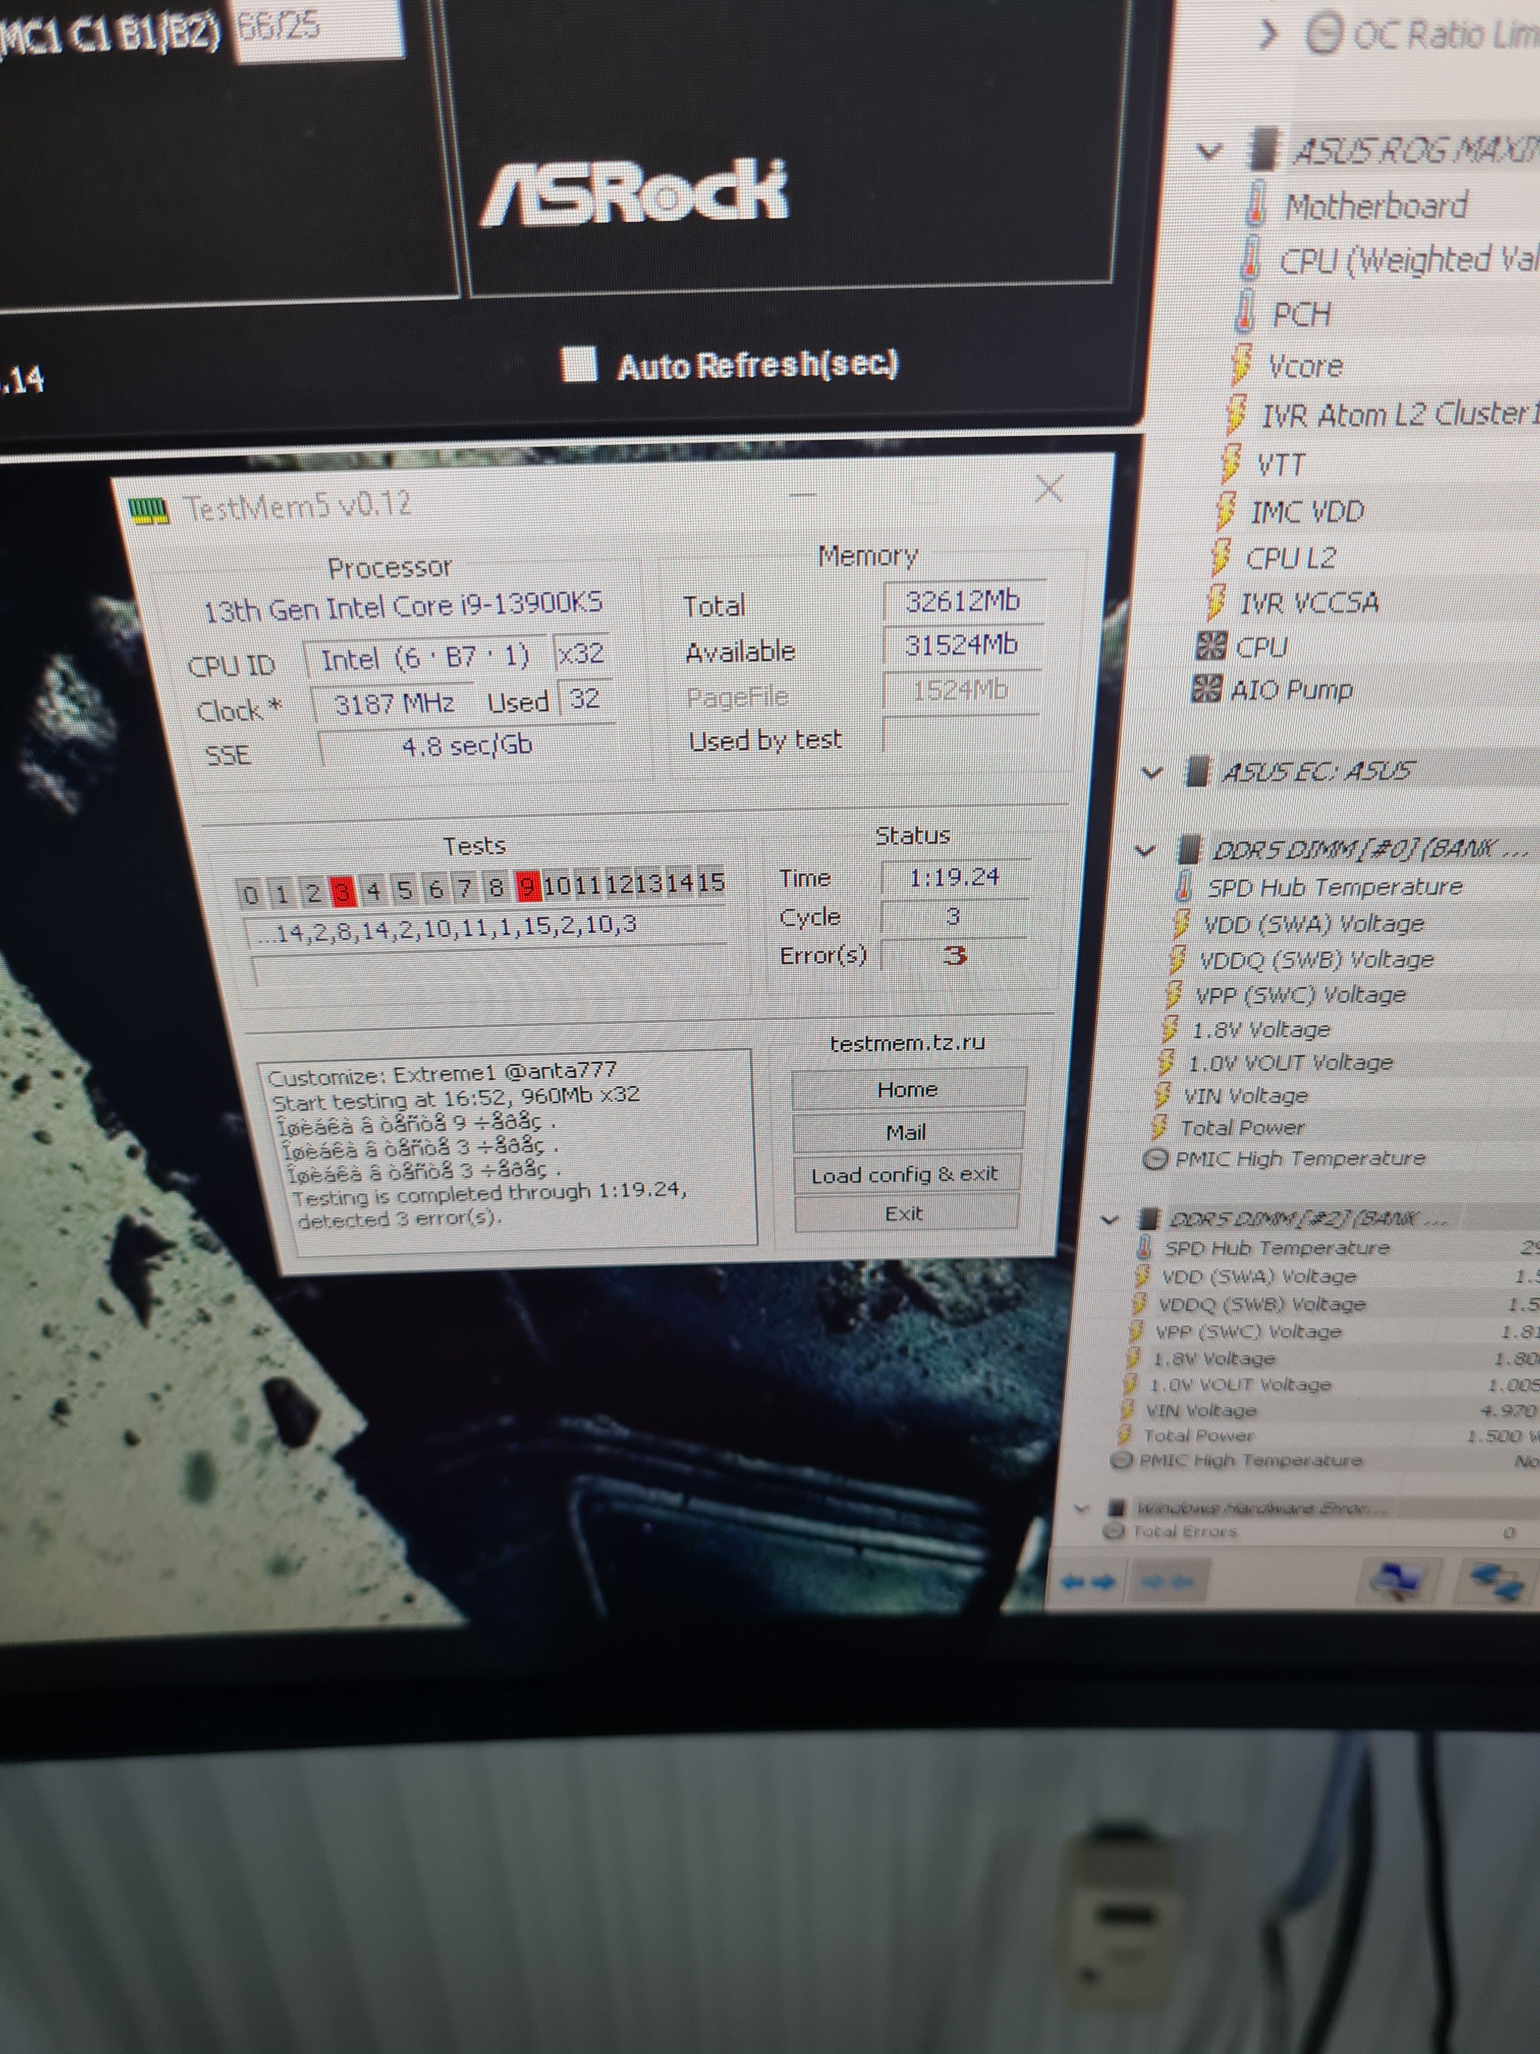This screenshot has width=1540, height=2054.
Task: Collapse the Windows Hardware Errors group
Action: coord(1081,1508)
